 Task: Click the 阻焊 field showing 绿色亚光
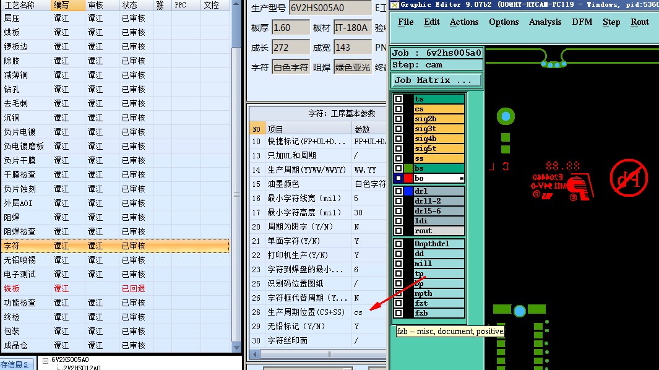tap(353, 67)
